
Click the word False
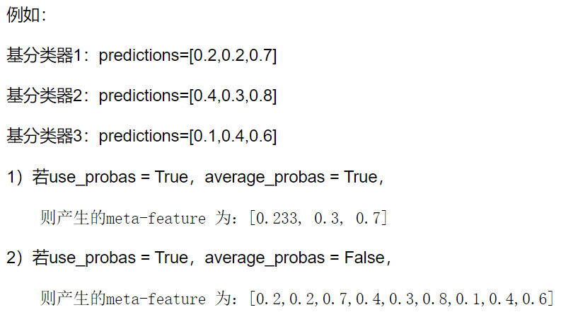pos(364,258)
